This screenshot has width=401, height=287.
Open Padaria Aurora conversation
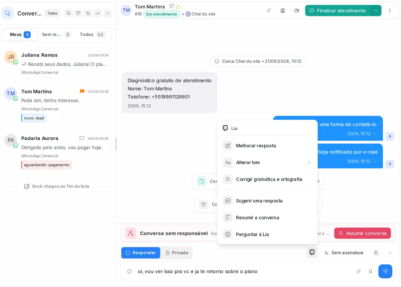tap(58, 152)
